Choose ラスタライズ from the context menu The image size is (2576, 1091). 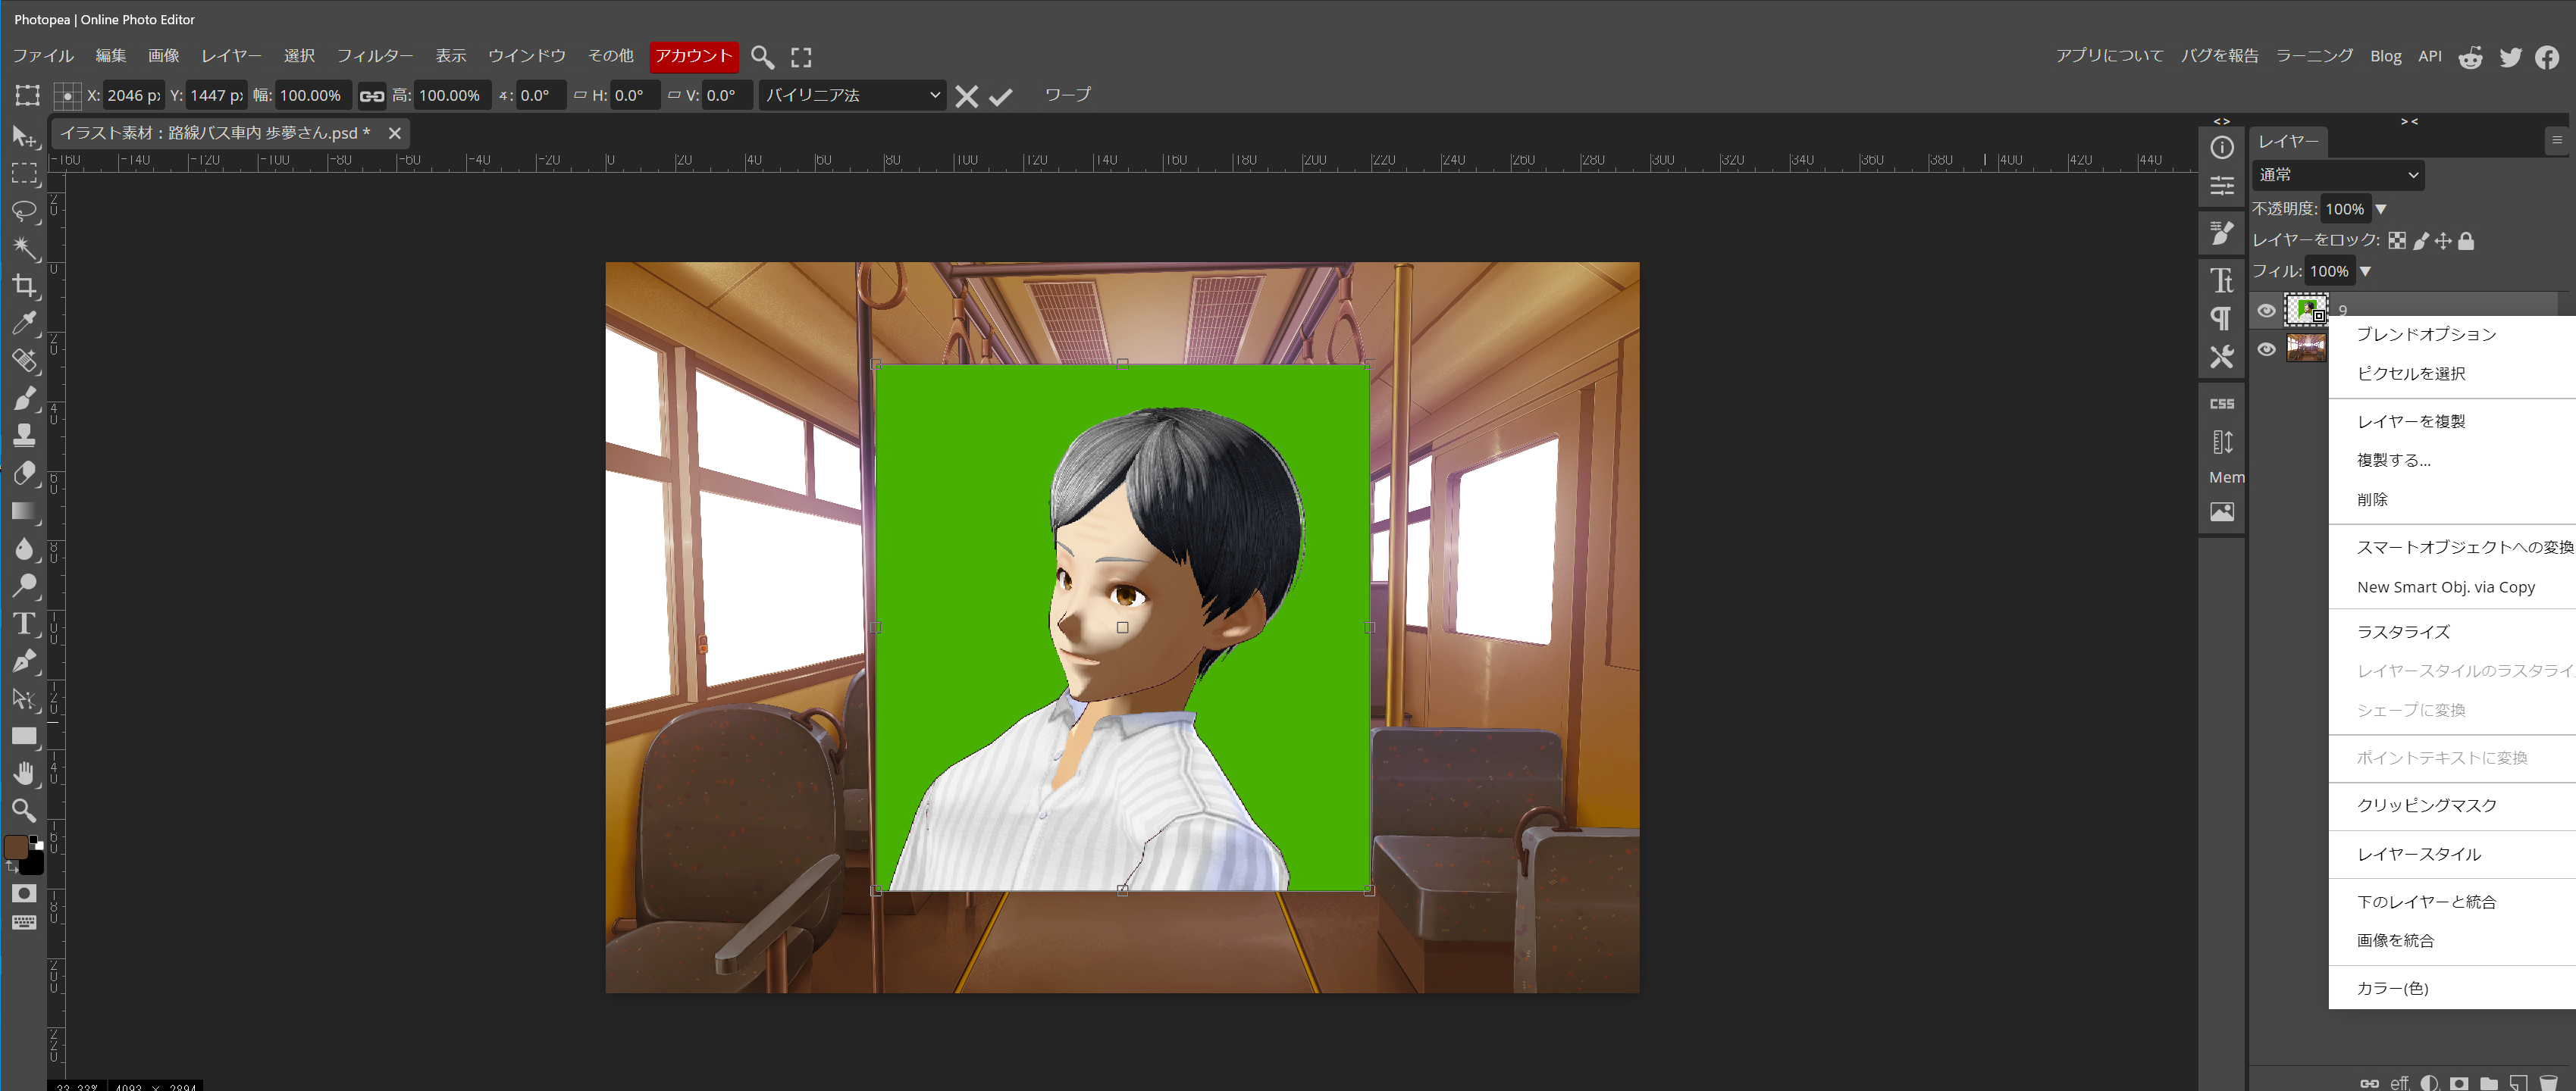click(x=2403, y=631)
